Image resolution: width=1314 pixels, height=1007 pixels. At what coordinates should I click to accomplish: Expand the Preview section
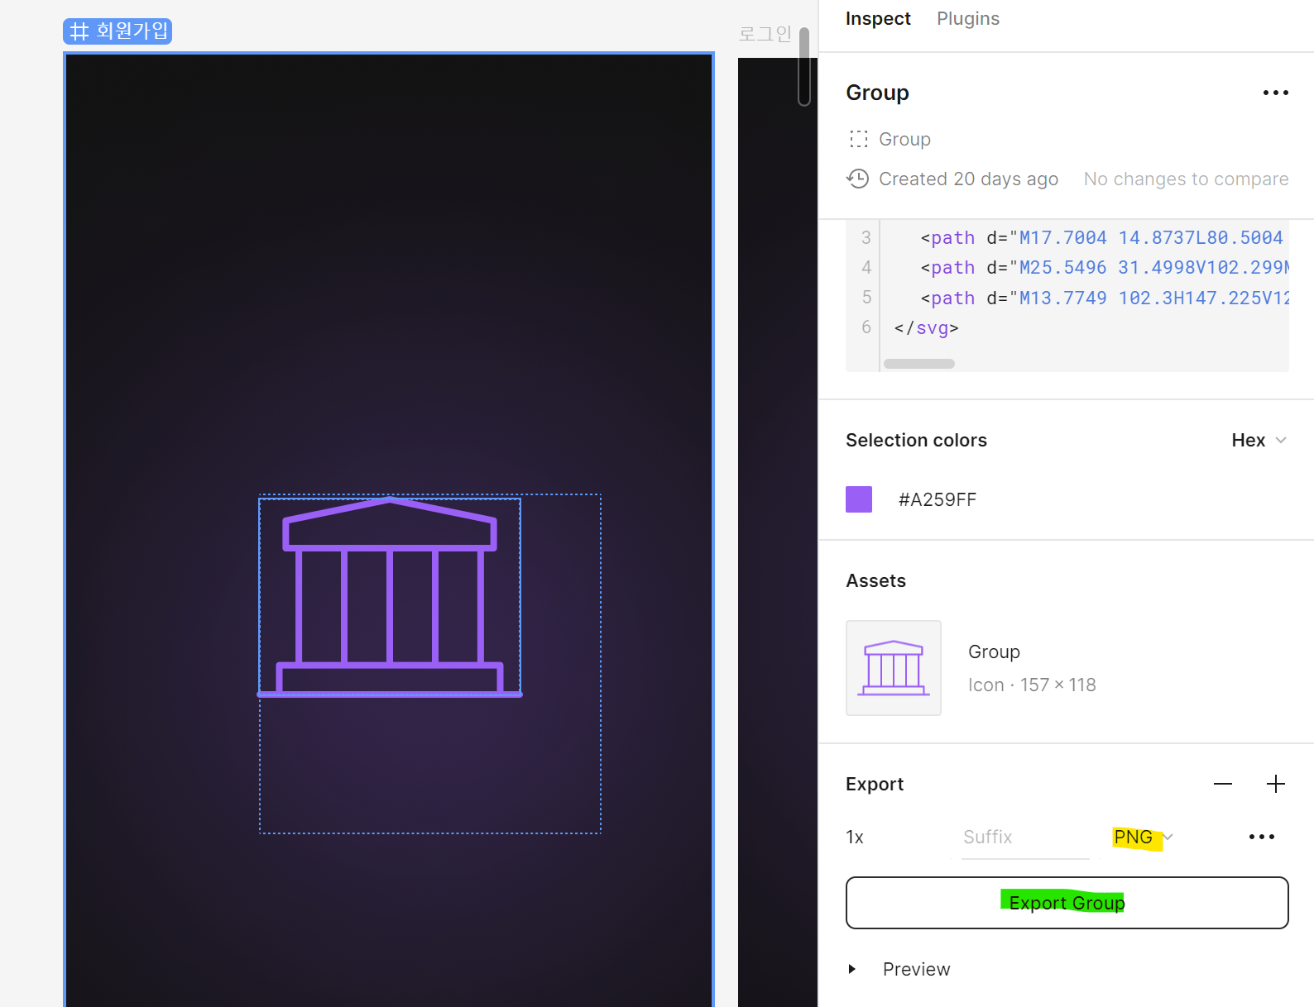[852, 969]
